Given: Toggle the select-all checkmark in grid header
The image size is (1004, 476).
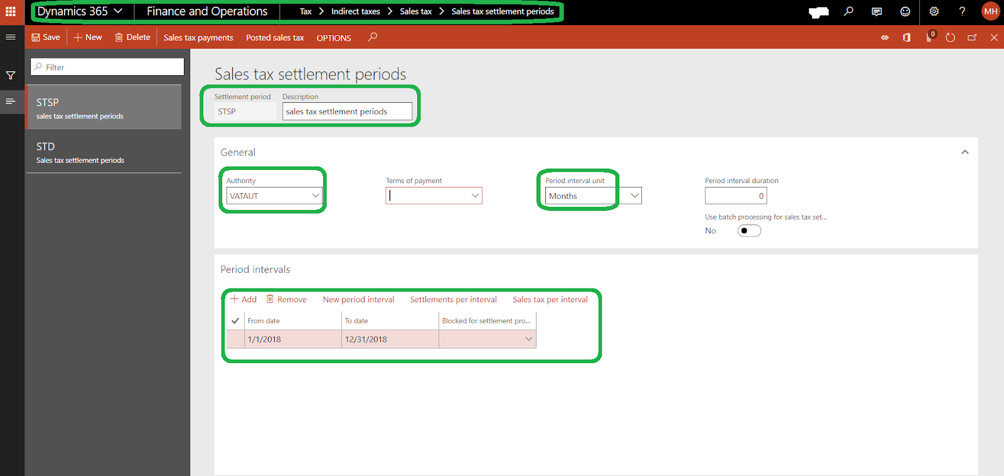Looking at the screenshot, I should pyautogui.click(x=235, y=320).
